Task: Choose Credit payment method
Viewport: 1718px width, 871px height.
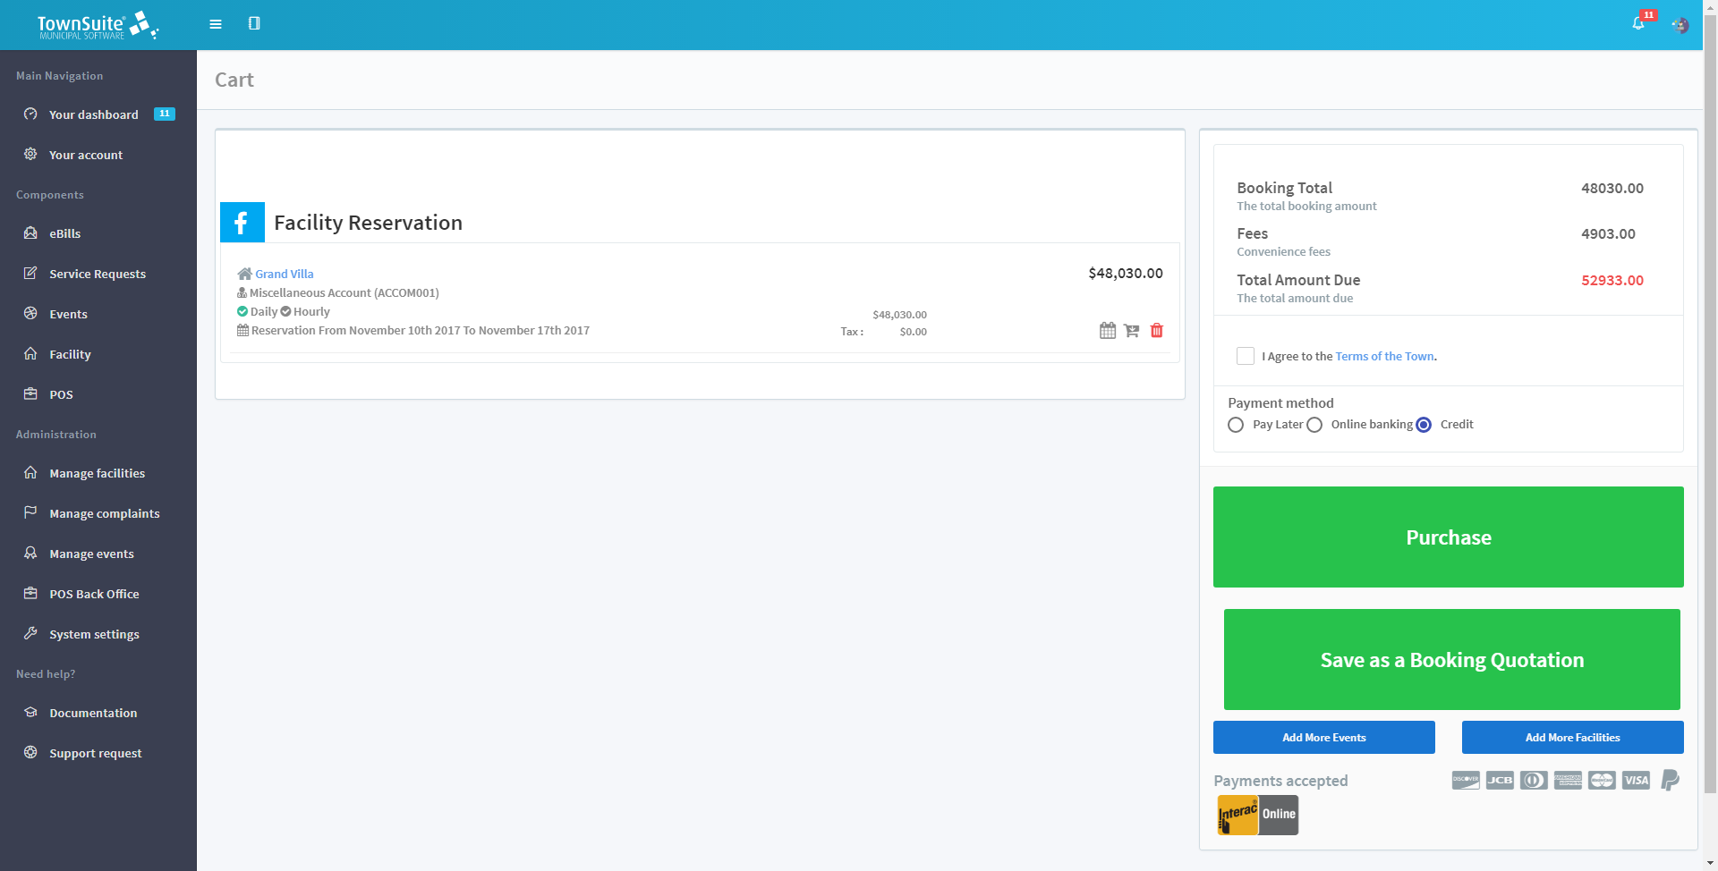Action: (1424, 425)
